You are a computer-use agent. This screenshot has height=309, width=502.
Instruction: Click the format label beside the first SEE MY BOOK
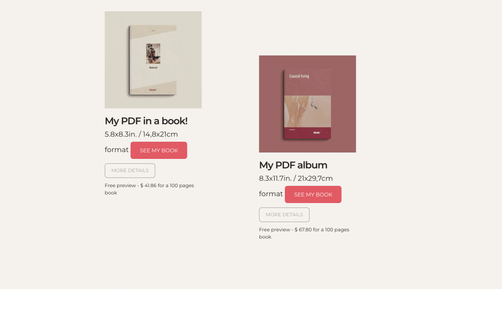(117, 150)
